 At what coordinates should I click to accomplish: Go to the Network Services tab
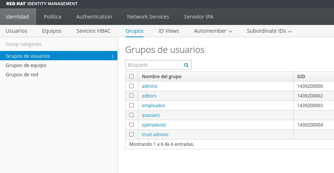[x=148, y=17]
